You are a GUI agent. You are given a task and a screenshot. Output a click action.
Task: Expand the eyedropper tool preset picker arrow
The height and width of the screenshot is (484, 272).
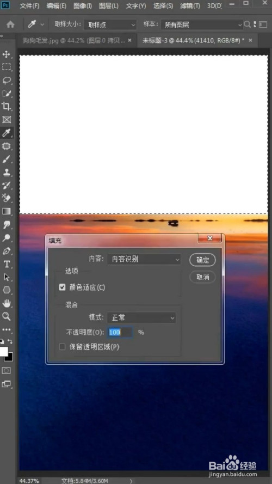pos(42,24)
